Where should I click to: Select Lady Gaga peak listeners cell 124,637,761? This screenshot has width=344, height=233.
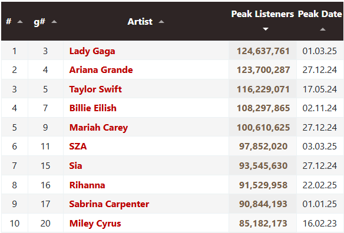[263, 51]
